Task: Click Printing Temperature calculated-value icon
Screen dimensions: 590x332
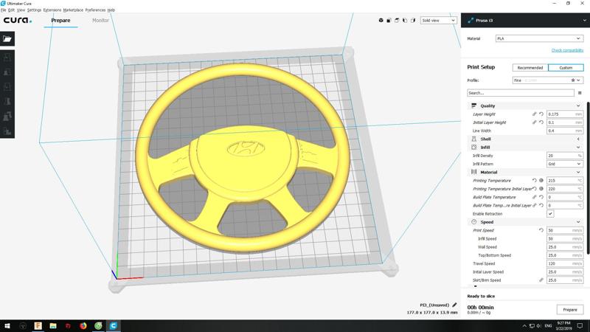Action: (x=541, y=181)
